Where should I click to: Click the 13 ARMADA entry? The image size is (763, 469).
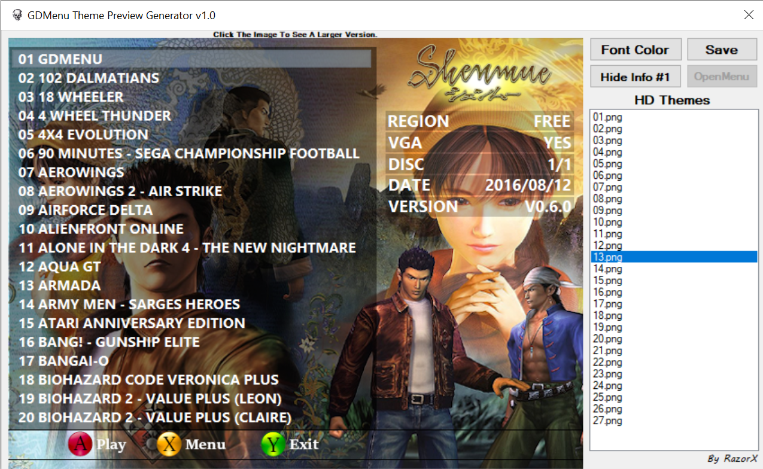pyautogui.click(x=59, y=285)
